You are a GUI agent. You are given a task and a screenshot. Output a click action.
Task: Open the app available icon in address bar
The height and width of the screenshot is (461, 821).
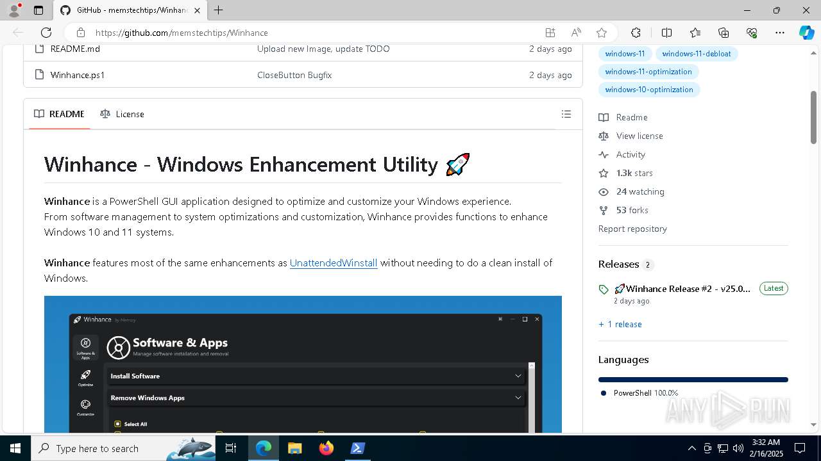(550, 33)
